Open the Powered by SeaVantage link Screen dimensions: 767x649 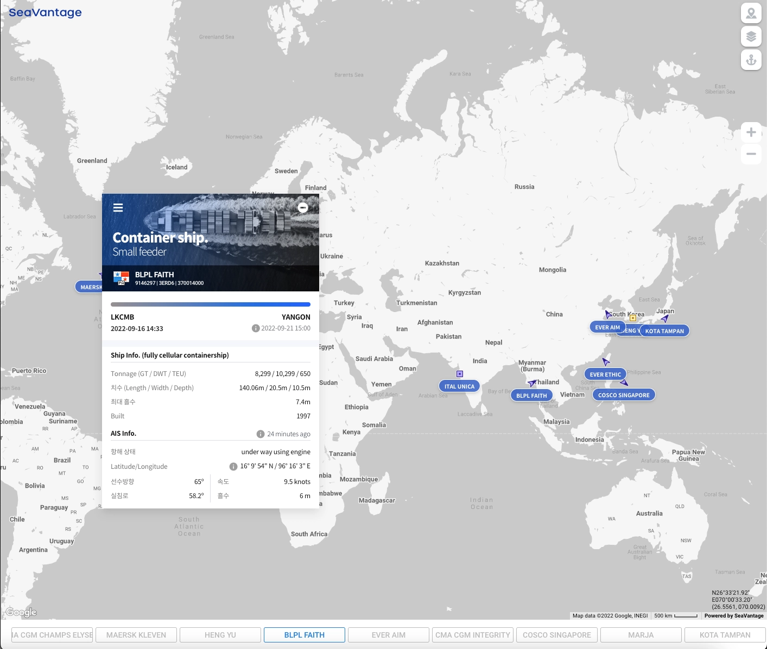(734, 616)
